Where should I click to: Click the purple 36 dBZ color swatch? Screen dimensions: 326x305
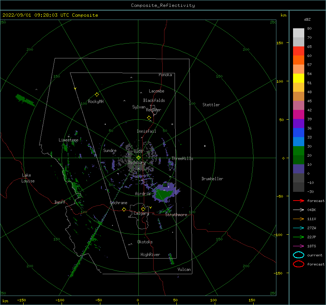298,123
